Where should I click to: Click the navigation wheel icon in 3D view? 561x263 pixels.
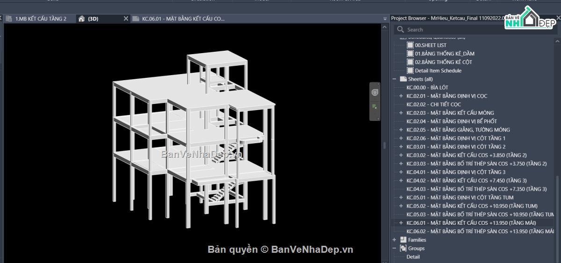click(374, 92)
